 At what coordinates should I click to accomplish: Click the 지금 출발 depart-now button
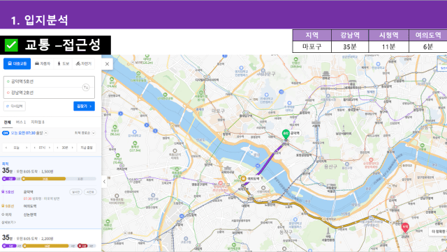(x=87, y=148)
